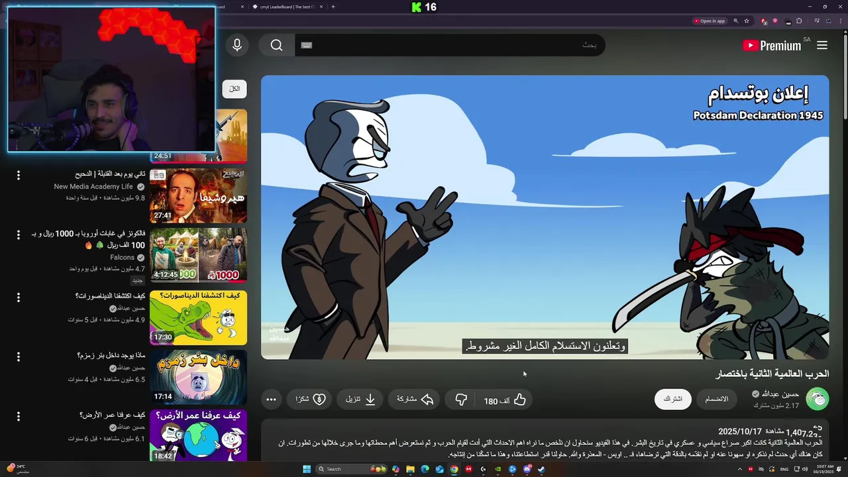Open New Media Academy Life channel link
This screenshot has height=477, width=848.
(x=93, y=187)
